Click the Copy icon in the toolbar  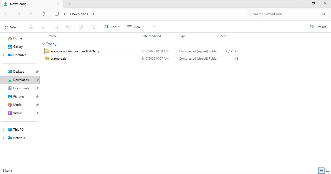(x=43, y=27)
